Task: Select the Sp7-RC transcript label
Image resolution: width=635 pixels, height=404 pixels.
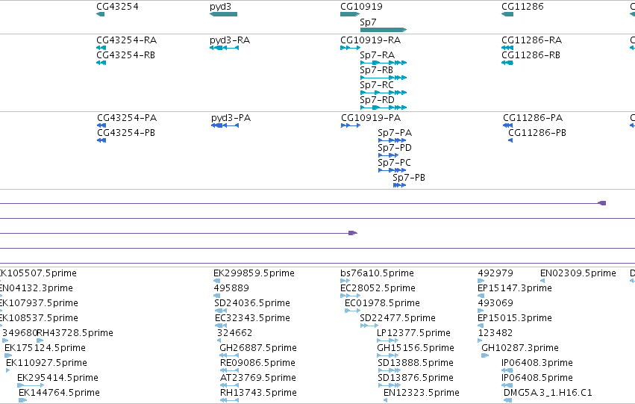Action: tap(377, 85)
